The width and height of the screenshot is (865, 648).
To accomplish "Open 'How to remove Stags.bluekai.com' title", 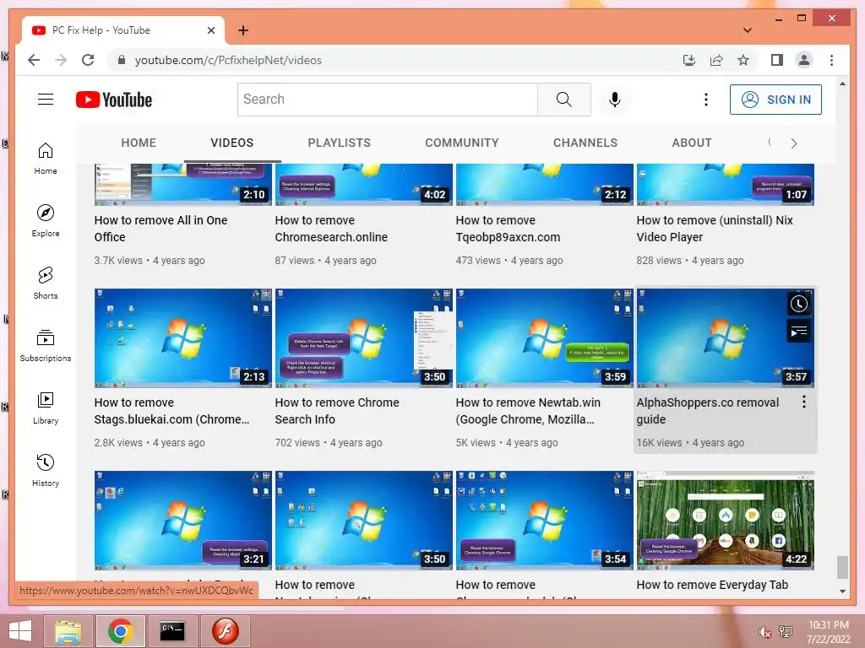I will [x=171, y=411].
